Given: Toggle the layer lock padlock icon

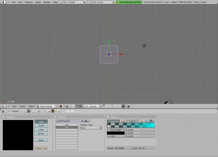Looking at the screenshot, I should (123, 106).
